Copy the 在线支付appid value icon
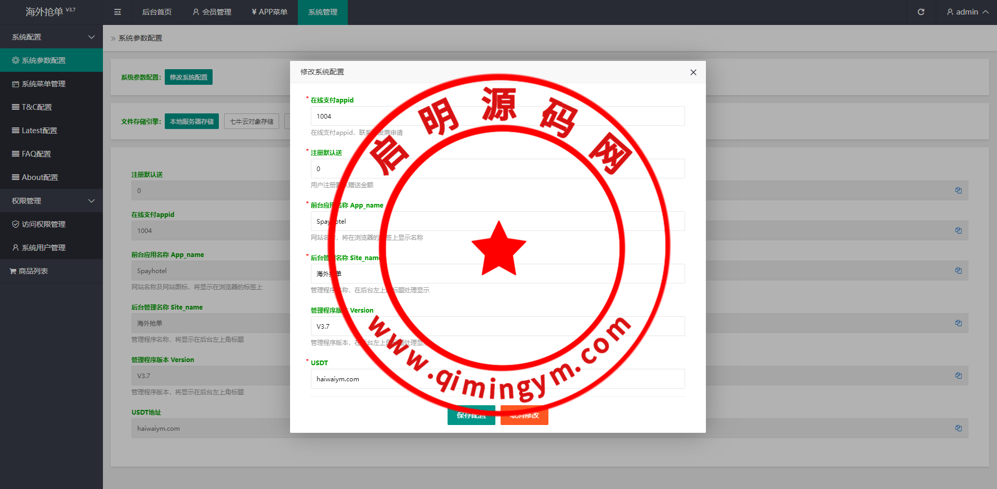 [x=958, y=230]
